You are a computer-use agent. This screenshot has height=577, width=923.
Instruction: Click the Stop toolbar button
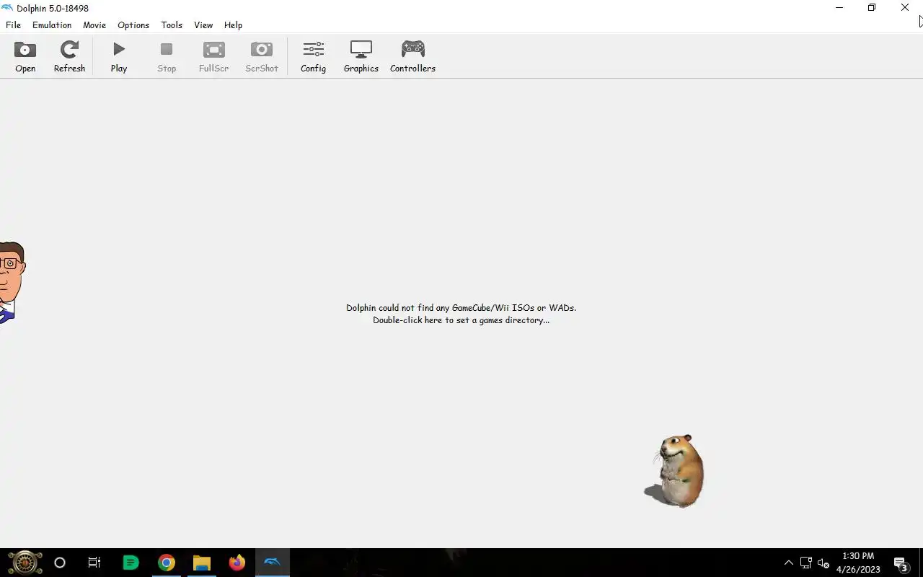point(167,57)
